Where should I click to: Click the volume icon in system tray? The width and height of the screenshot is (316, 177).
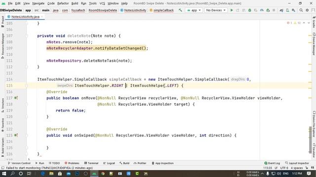278,174
